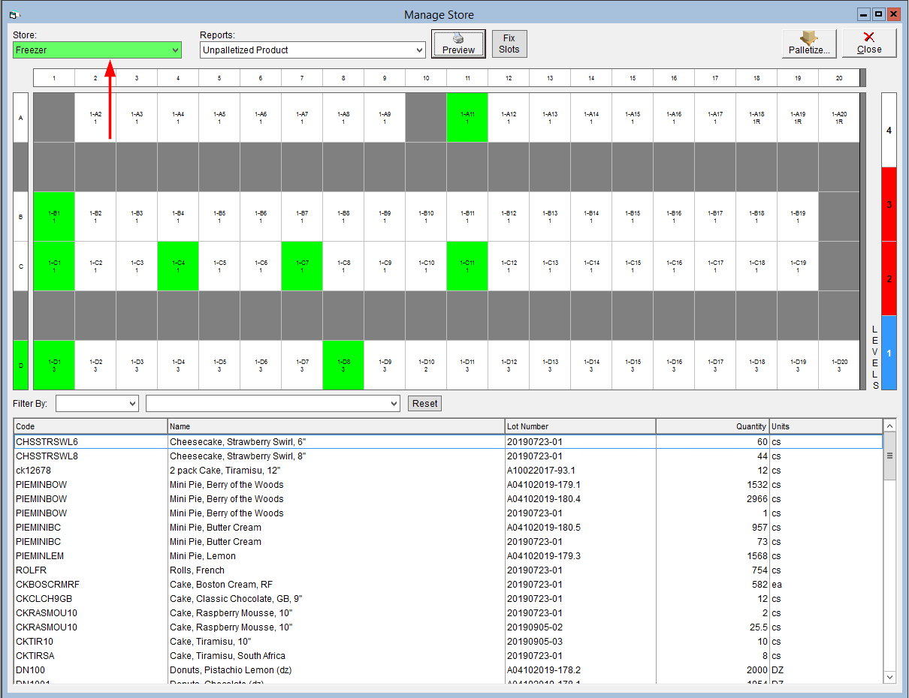Click column header 20 in slot grid
Viewport: 909px width, 698px height.
tap(839, 78)
